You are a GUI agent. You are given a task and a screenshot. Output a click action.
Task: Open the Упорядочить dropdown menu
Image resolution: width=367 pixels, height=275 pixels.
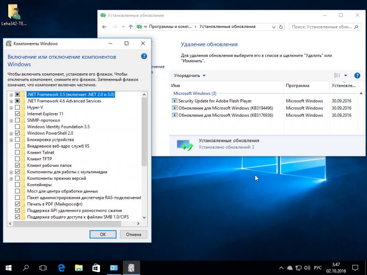[x=189, y=76]
